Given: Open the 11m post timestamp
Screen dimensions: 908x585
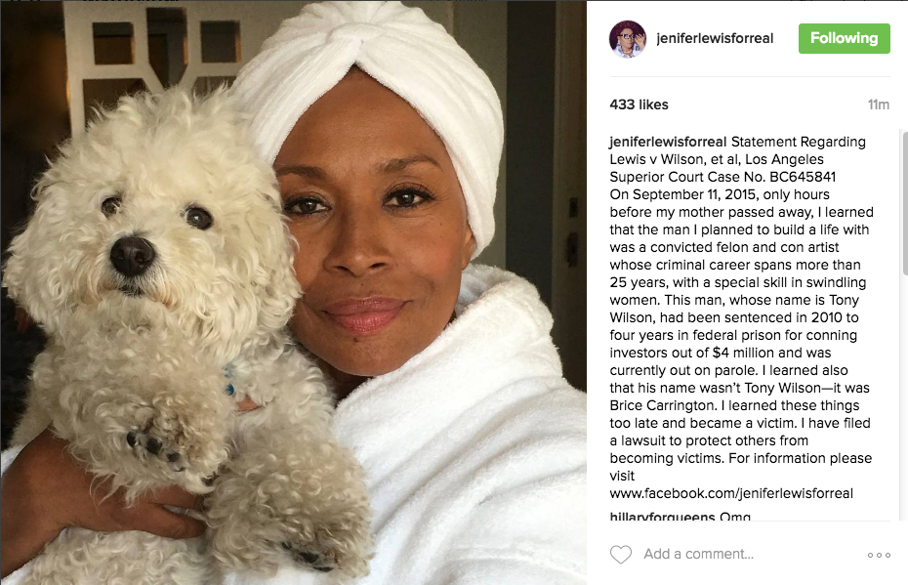Looking at the screenshot, I should click(878, 104).
